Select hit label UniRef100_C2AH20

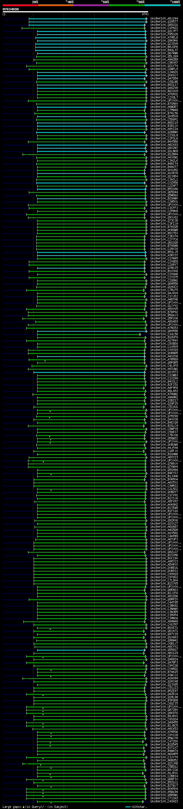point(164,72)
